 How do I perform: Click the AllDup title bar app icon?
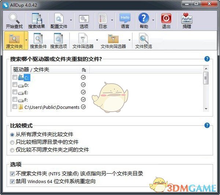click(x=5, y=5)
